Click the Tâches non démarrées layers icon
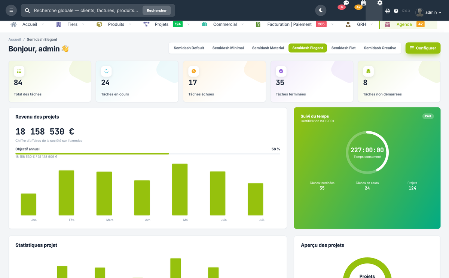 [x=368, y=71]
